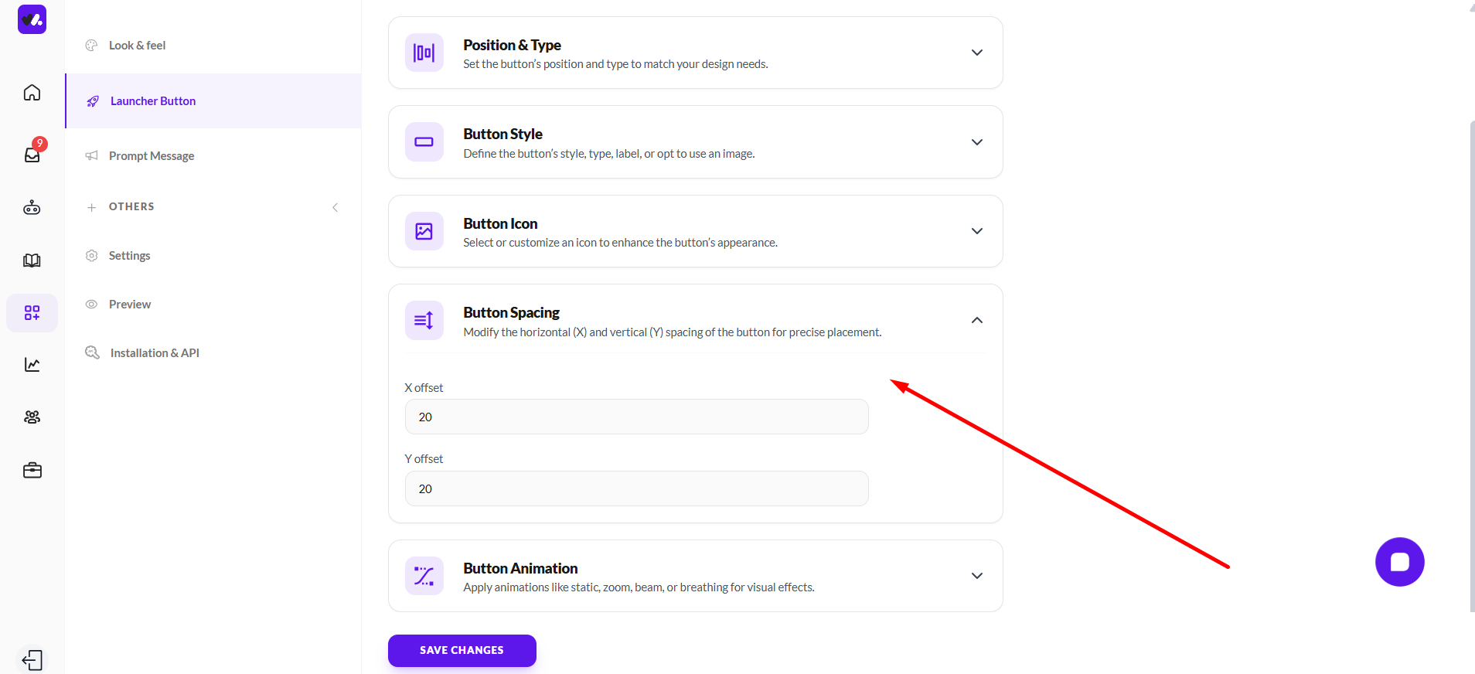This screenshot has width=1475, height=674.
Task: Open Installation & API link
Action: 155,353
